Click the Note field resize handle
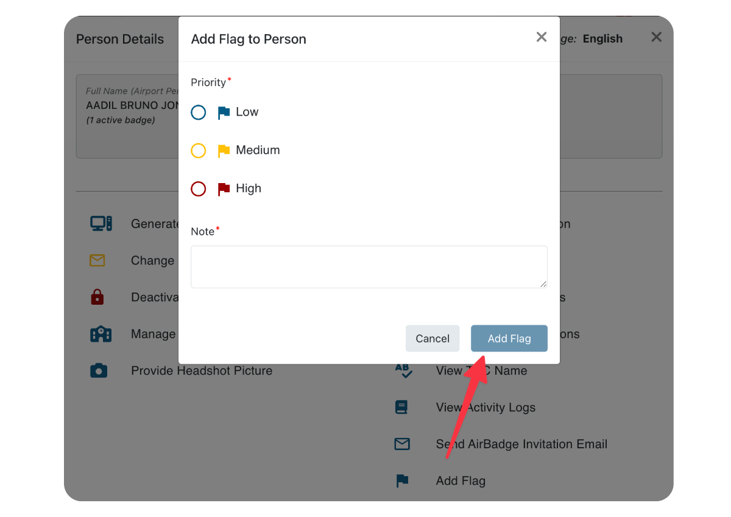The height and width of the screenshot is (517, 731). tap(543, 284)
